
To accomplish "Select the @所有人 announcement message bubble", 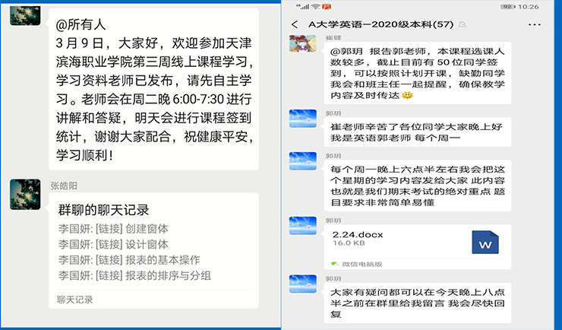I will [x=155, y=89].
